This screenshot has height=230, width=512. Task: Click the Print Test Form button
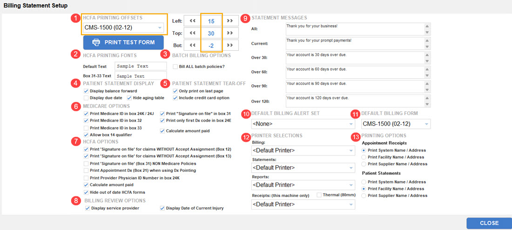123,42
